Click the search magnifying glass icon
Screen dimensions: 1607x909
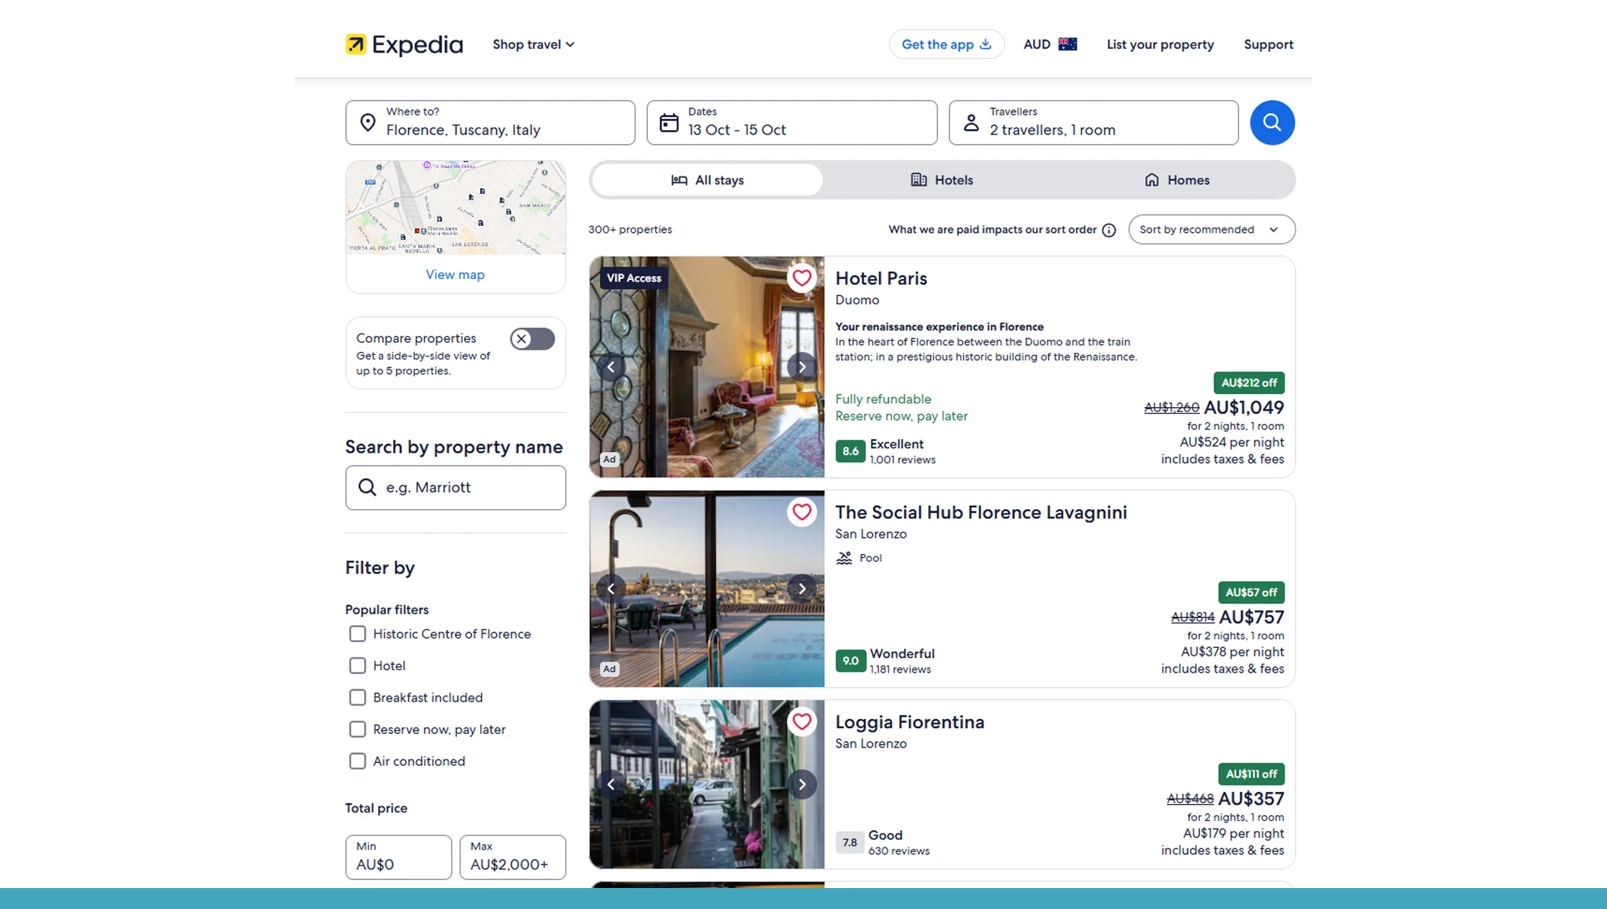click(1272, 122)
